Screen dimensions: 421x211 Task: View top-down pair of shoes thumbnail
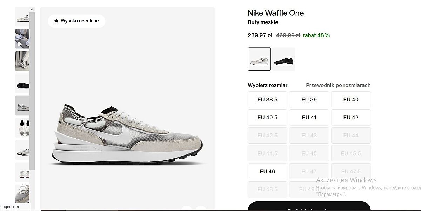pos(22,127)
